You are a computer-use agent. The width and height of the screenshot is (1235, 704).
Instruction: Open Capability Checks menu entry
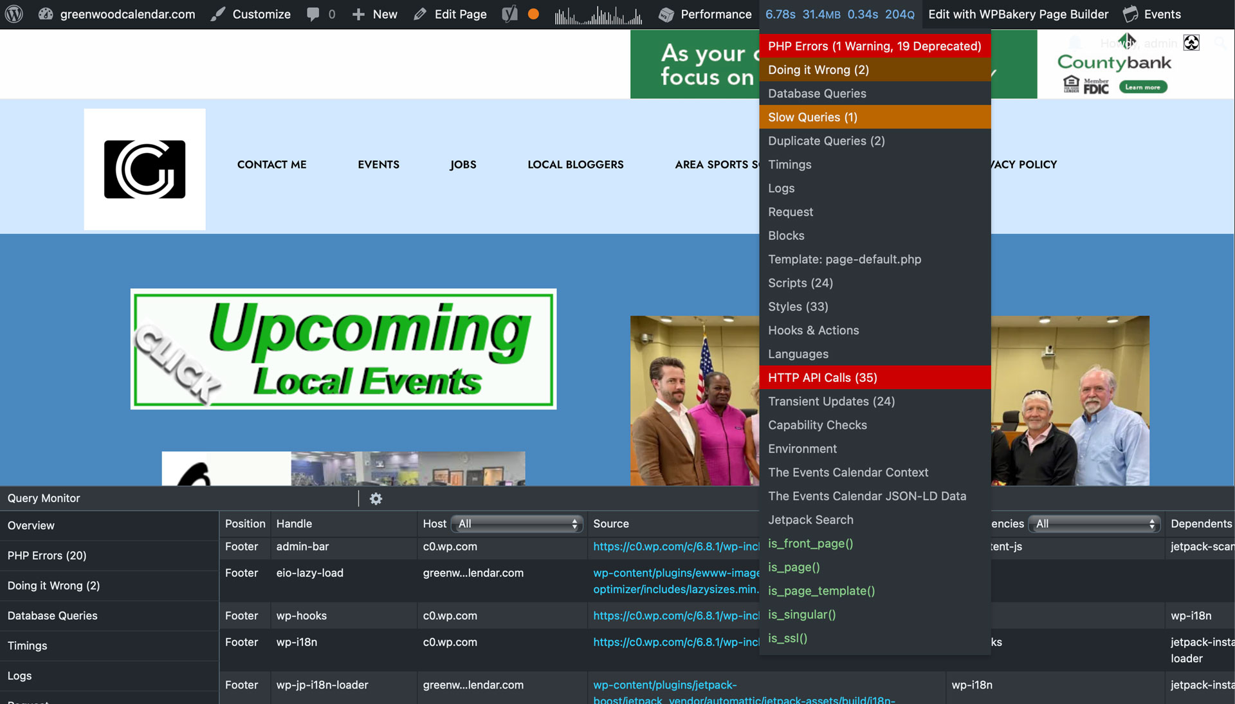tap(875, 425)
